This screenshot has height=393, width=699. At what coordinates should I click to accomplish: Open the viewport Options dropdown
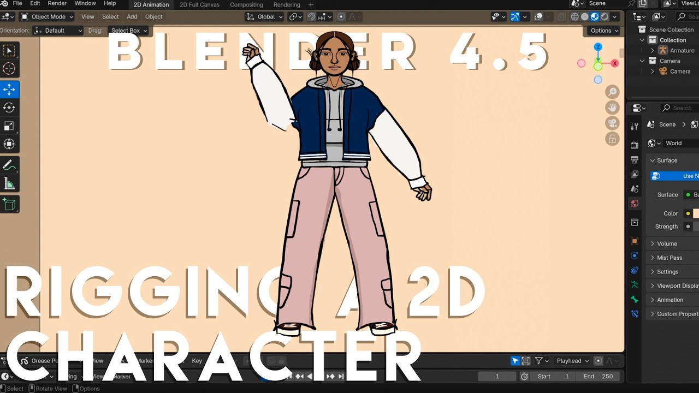pyautogui.click(x=605, y=31)
